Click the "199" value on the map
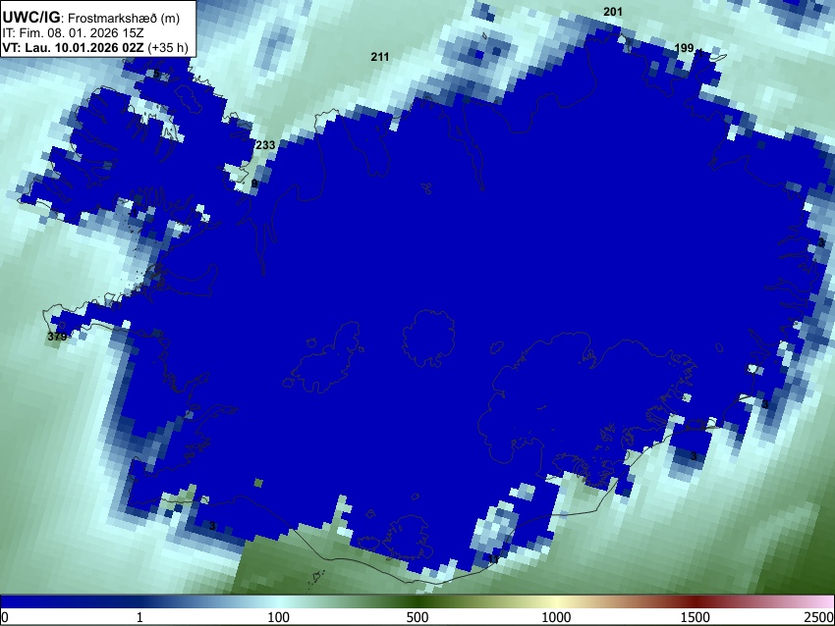 click(x=684, y=48)
